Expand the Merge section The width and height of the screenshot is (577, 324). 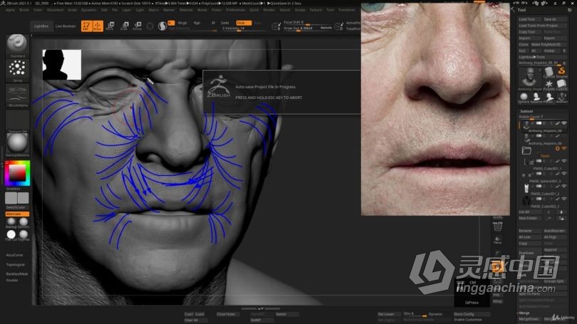click(x=524, y=313)
